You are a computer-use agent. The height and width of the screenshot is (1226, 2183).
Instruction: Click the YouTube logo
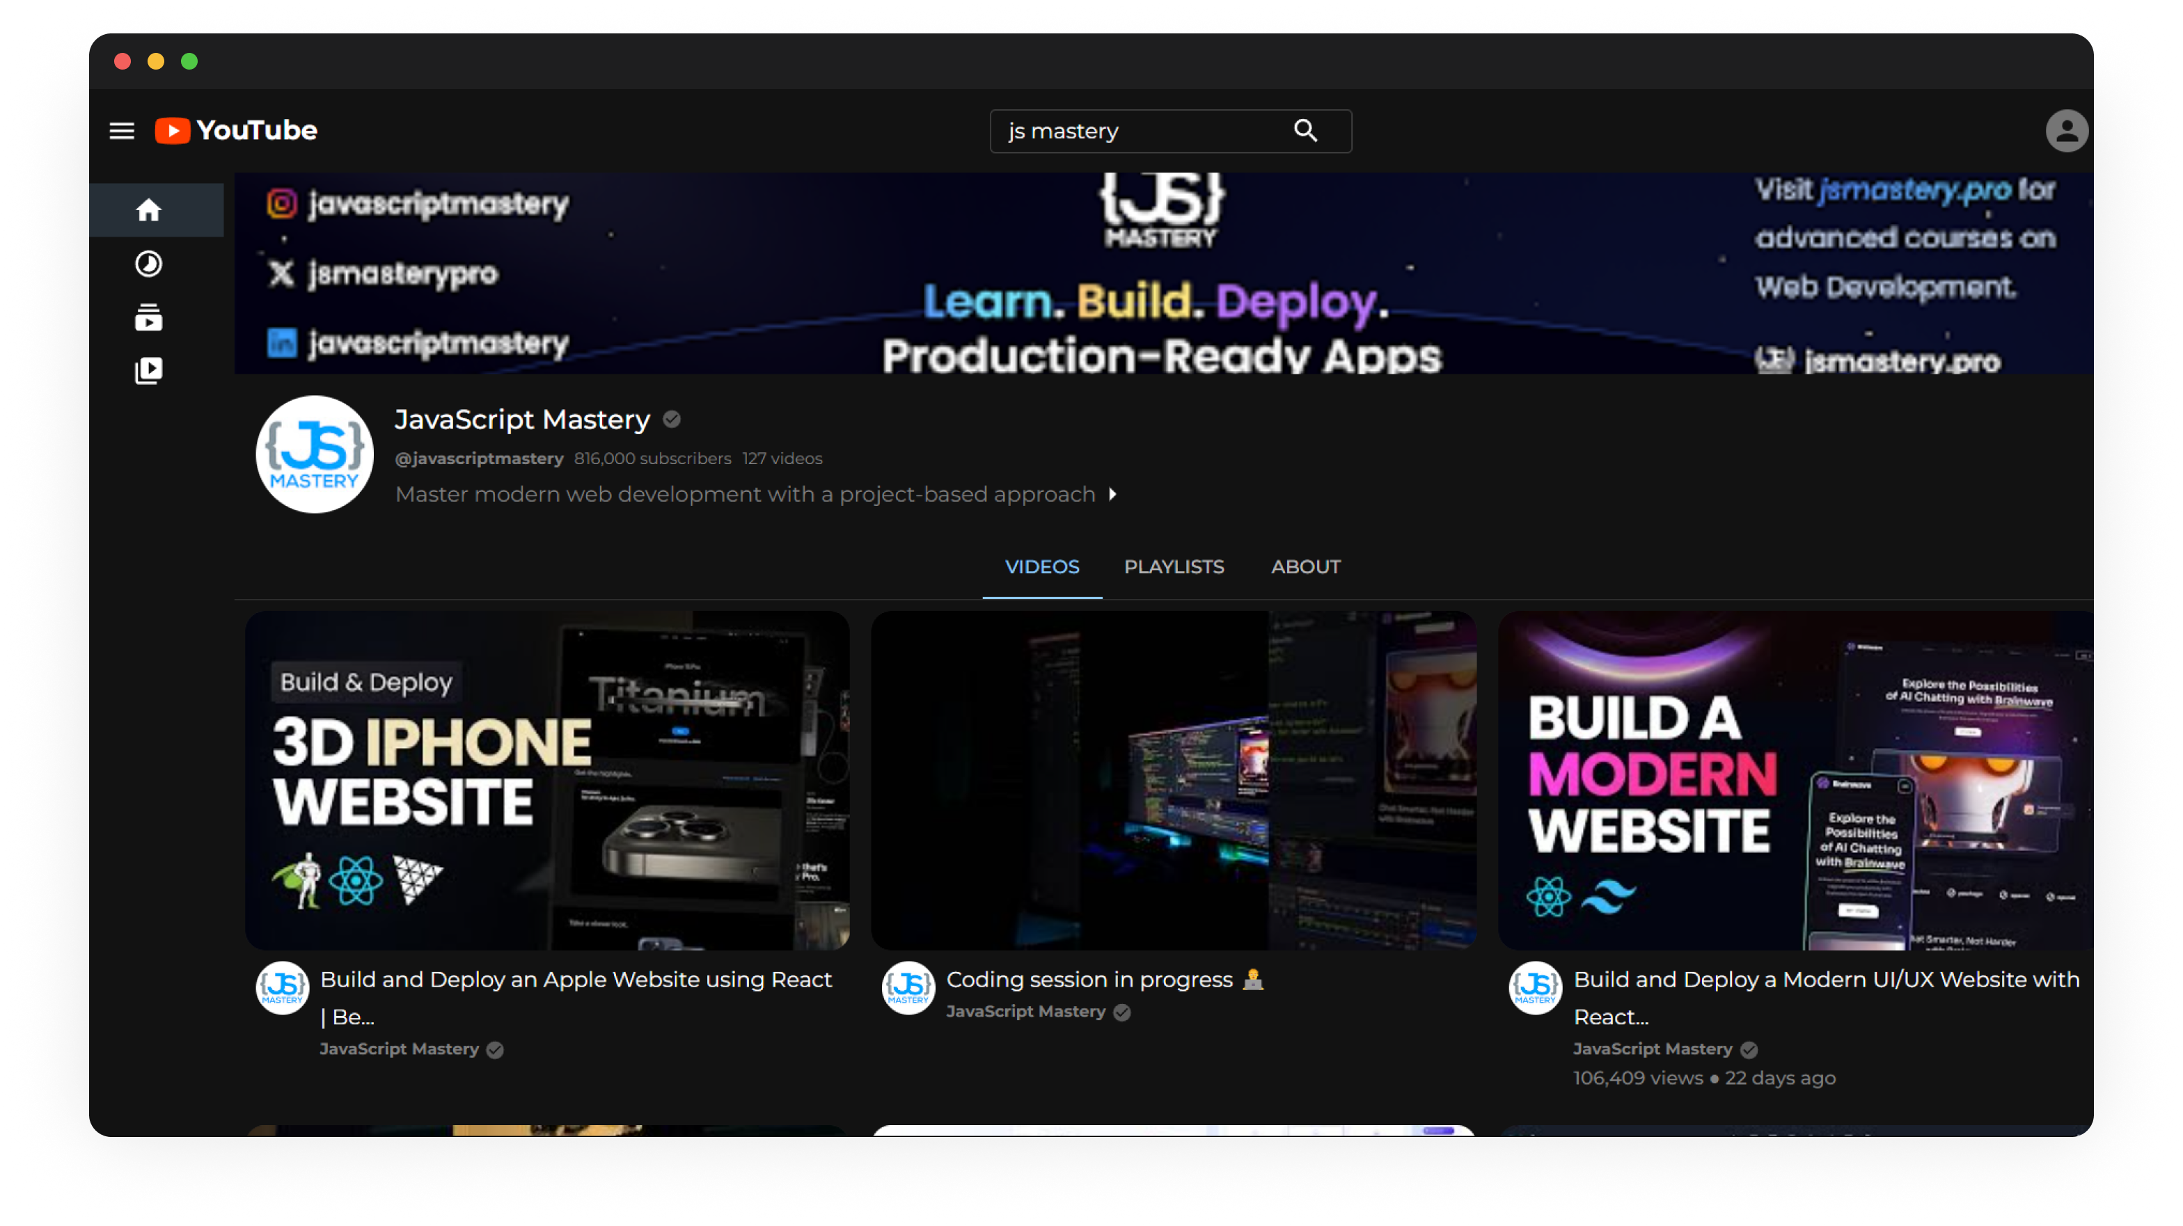point(237,131)
